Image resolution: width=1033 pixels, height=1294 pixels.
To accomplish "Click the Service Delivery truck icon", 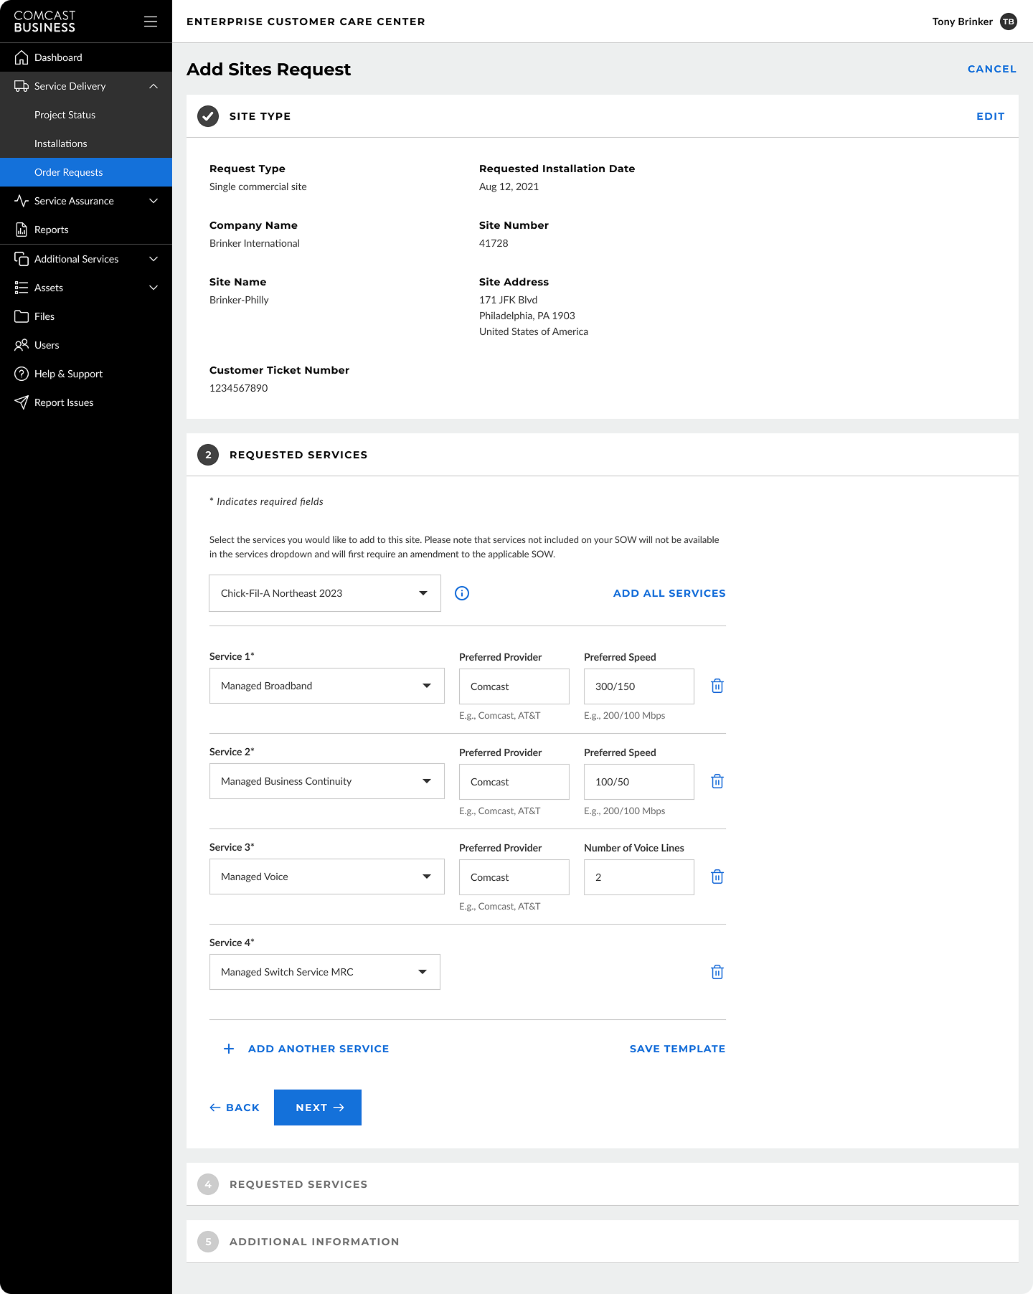I will point(22,86).
